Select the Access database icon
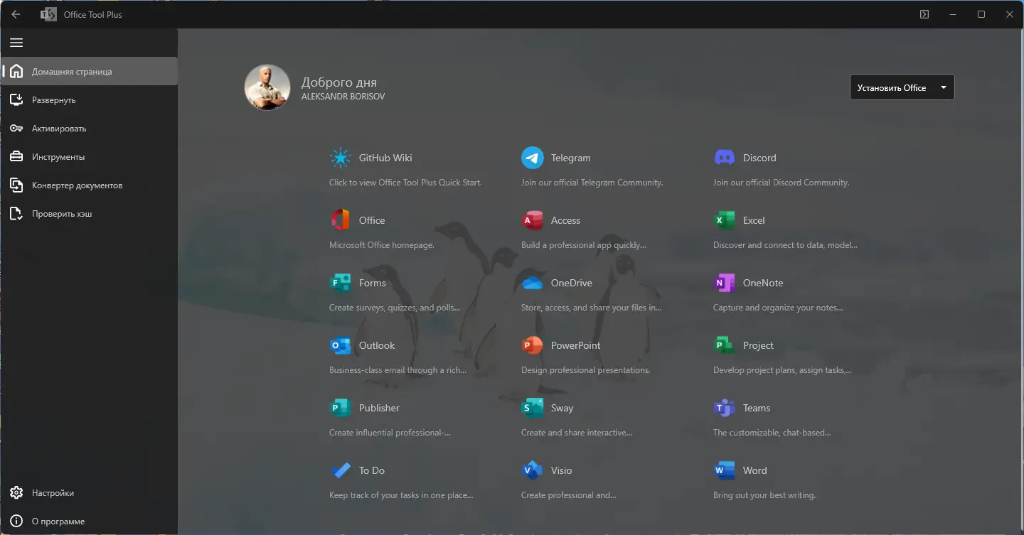The height and width of the screenshot is (535, 1024). click(x=533, y=220)
